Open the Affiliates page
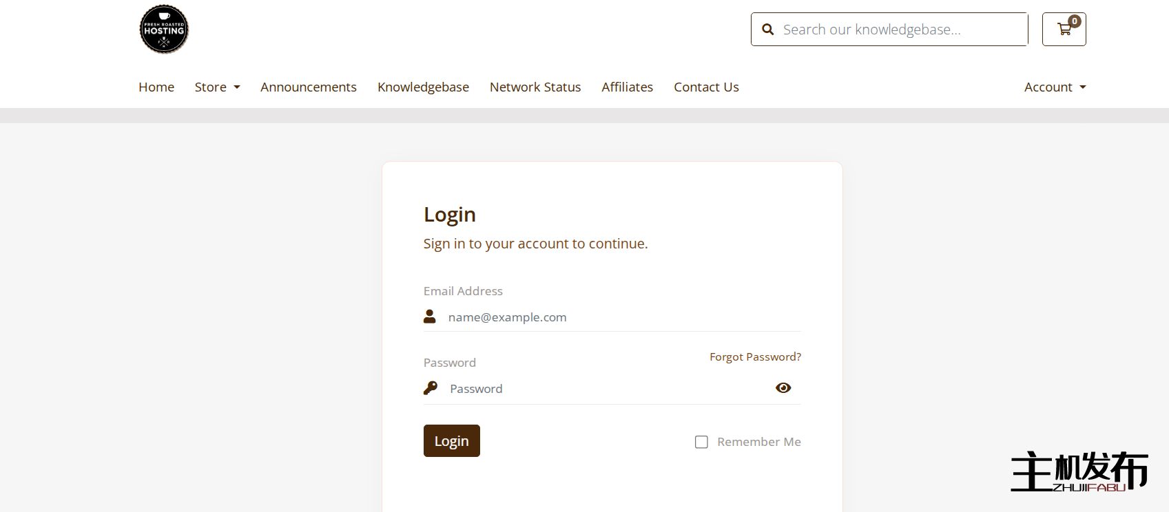The image size is (1169, 512). click(627, 87)
